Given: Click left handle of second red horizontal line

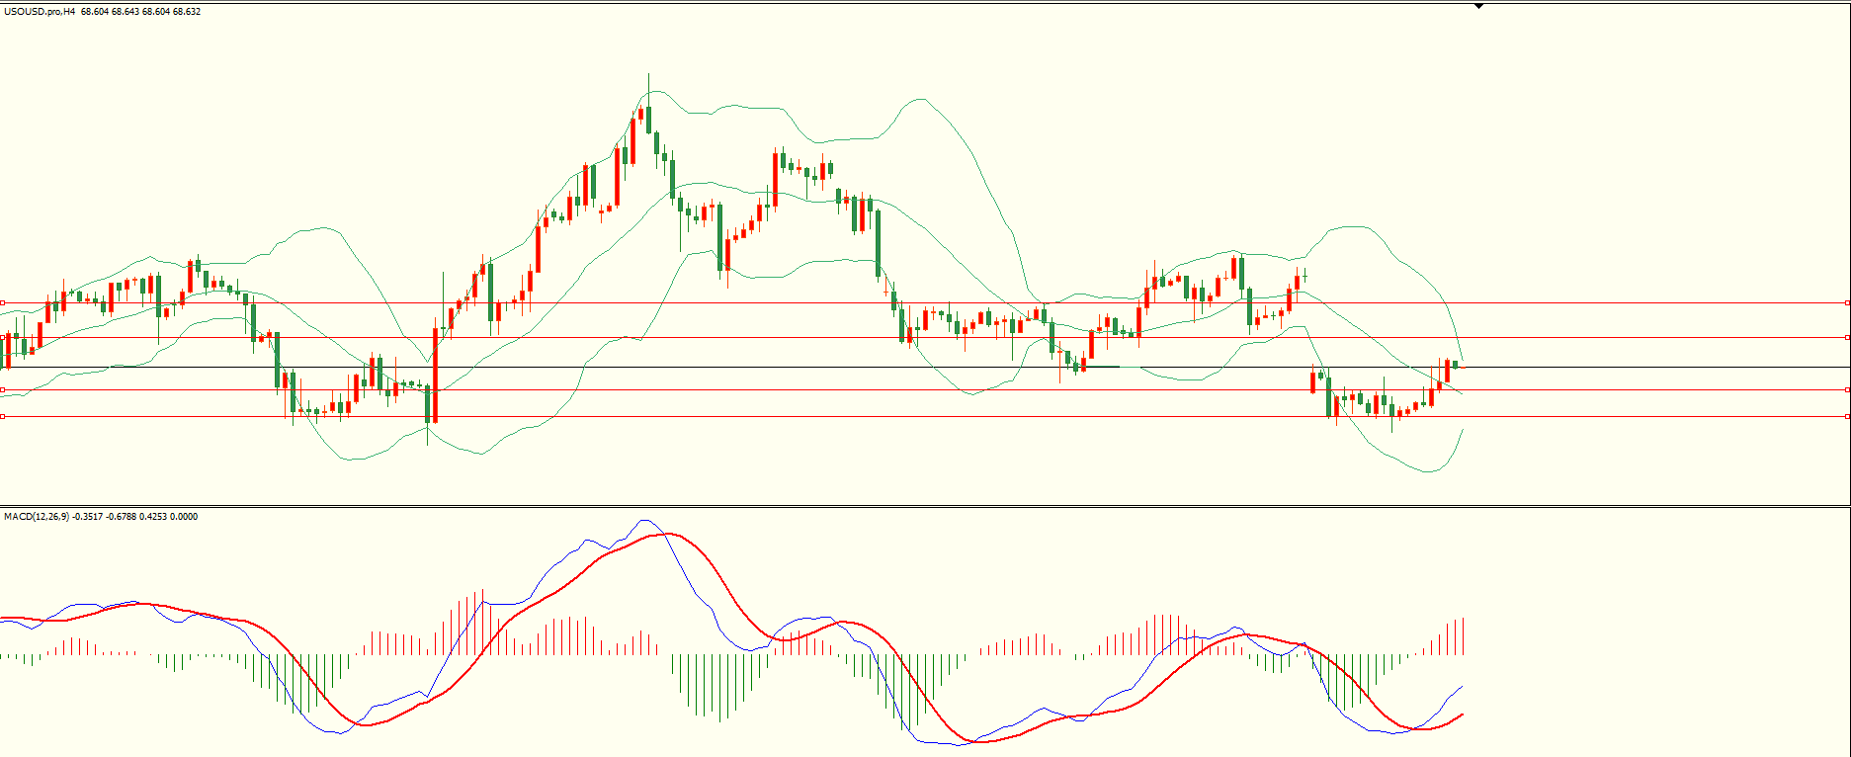Looking at the screenshot, I should click(3, 338).
